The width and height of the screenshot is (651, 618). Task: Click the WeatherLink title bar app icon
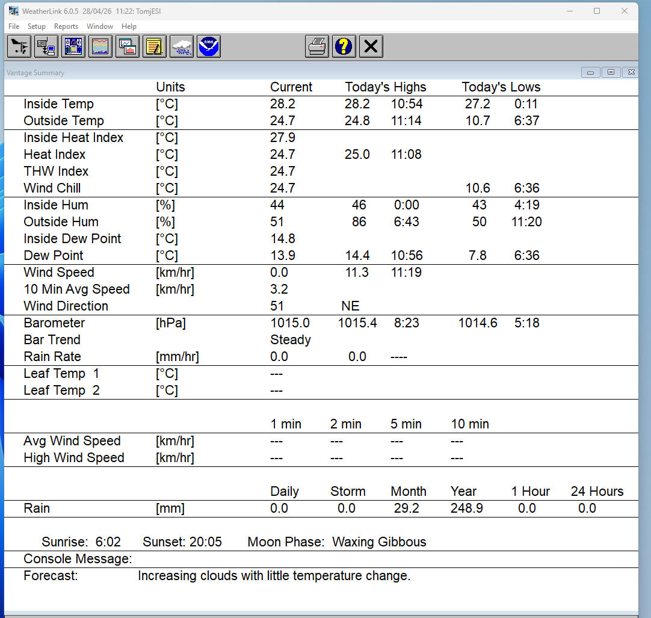[13, 11]
